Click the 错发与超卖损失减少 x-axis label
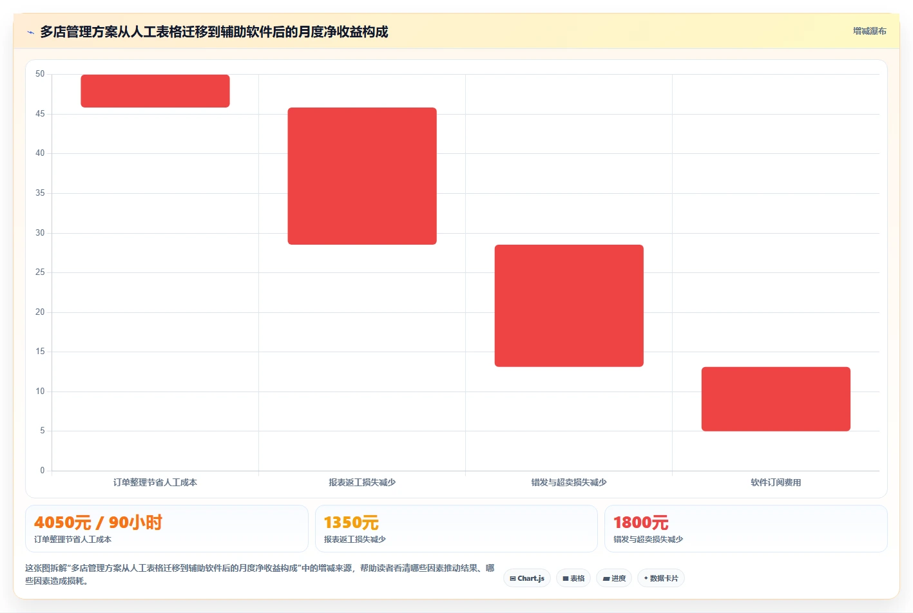Image resolution: width=913 pixels, height=613 pixels. point(569,482)
